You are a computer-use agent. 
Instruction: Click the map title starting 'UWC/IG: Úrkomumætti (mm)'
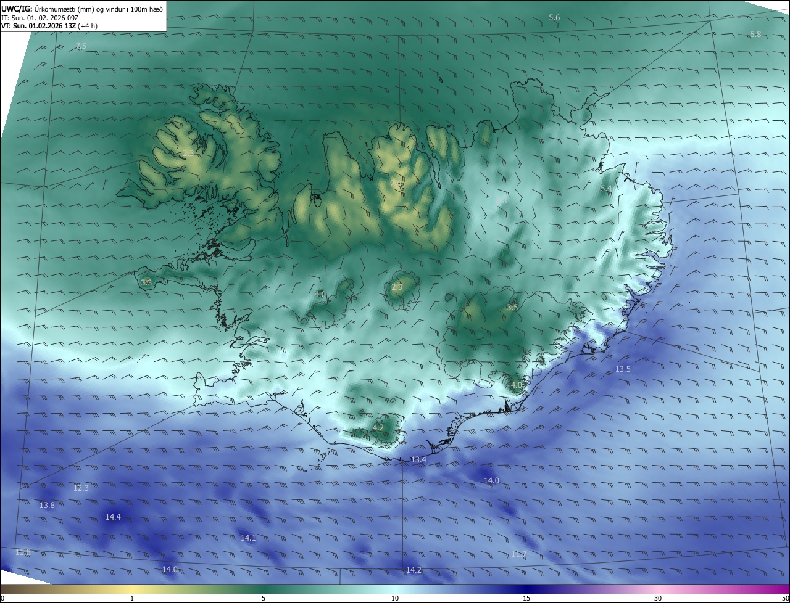point(83,8)
